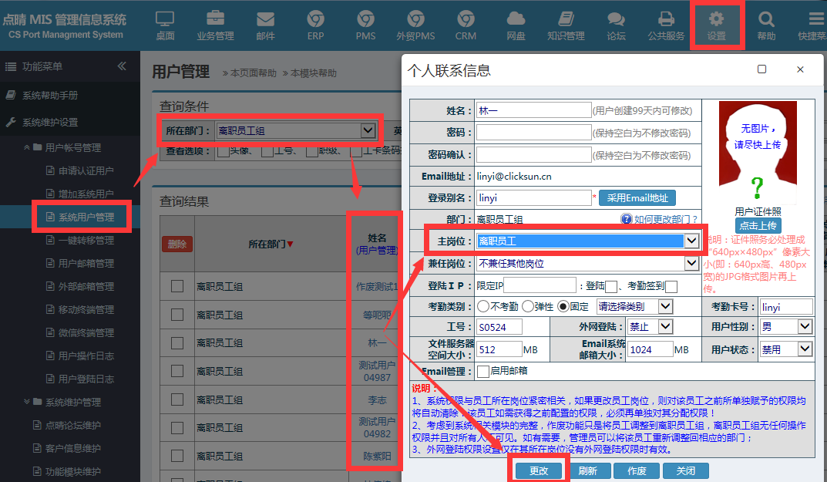The image size is (827, 482).
Task: Click the 设置 gear icon
Action: click(x=716, y=25)
